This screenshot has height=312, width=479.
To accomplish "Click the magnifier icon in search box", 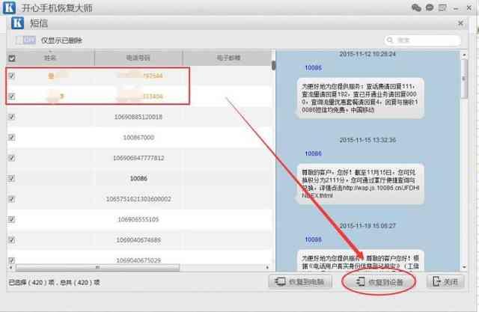I will pos(390,40).
